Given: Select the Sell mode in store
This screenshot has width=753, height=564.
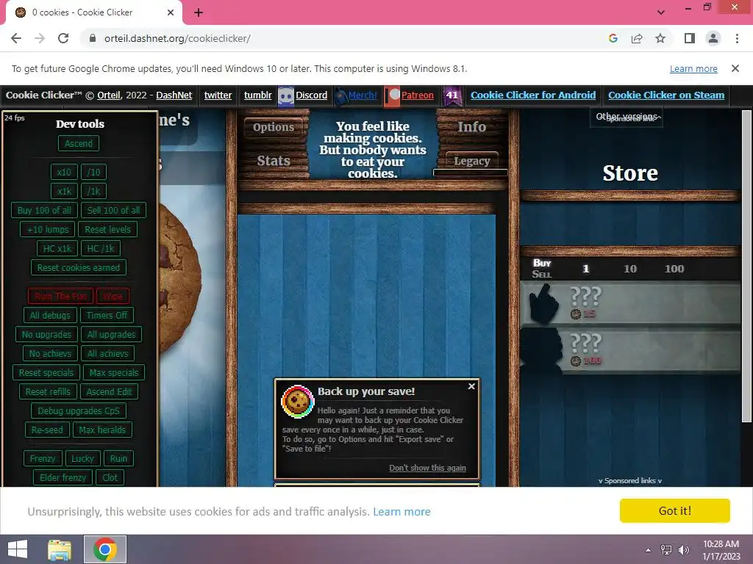Looking at the screenshot, I should 542,275.
